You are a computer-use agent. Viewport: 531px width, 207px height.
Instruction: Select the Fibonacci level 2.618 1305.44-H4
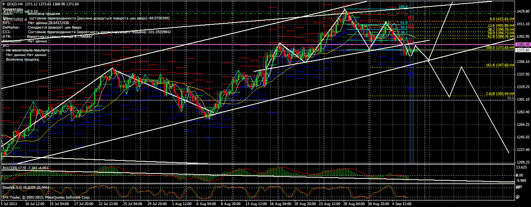[x=500, y=93]
